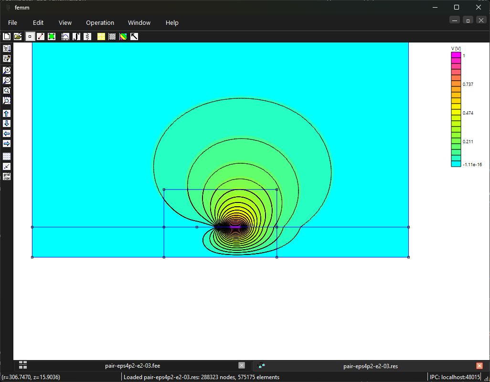Pan the view down with the arrow
This screenshot has width=490, height=382.
pyautogui.click(x=7, y=123)
